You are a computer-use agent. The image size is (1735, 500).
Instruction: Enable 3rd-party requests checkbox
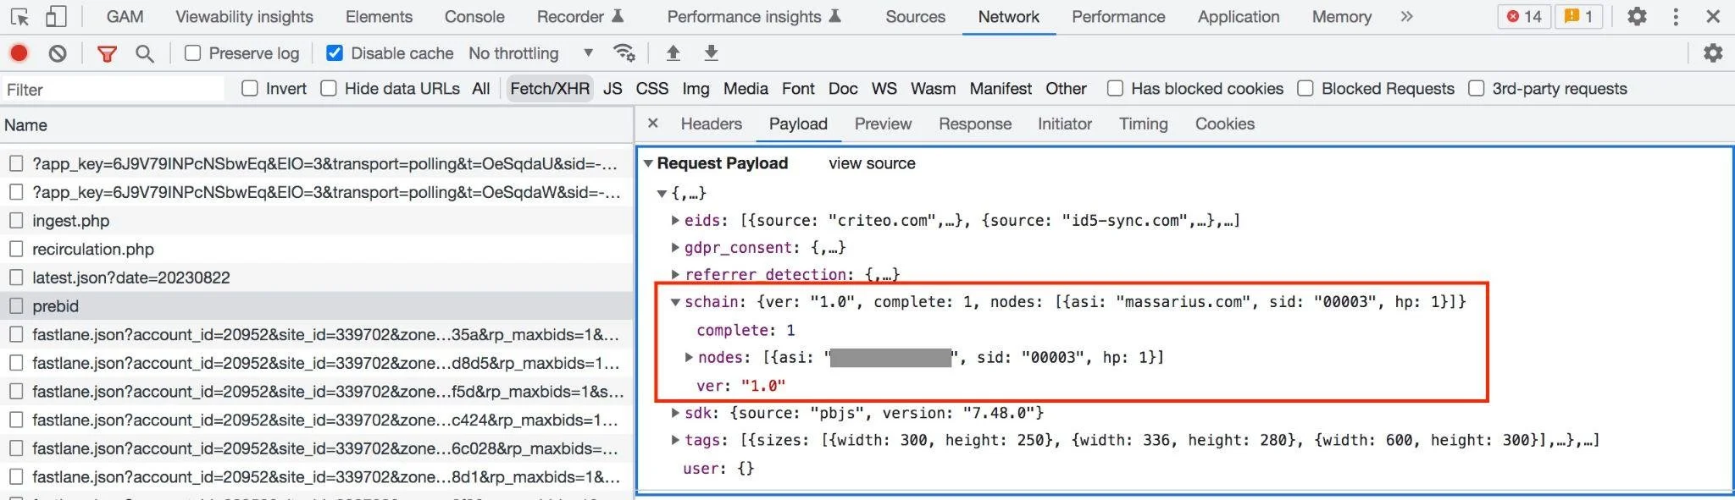click(1477, 88)
